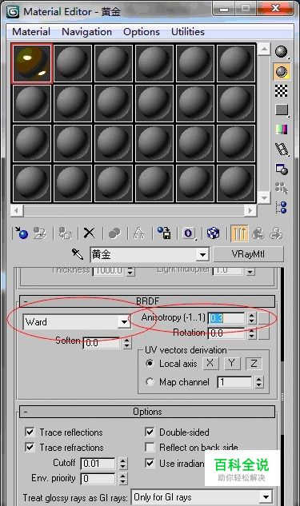Toggle the Double-sided checkbox
This screenshot has height=506, width=300.
tap(150, 432)
